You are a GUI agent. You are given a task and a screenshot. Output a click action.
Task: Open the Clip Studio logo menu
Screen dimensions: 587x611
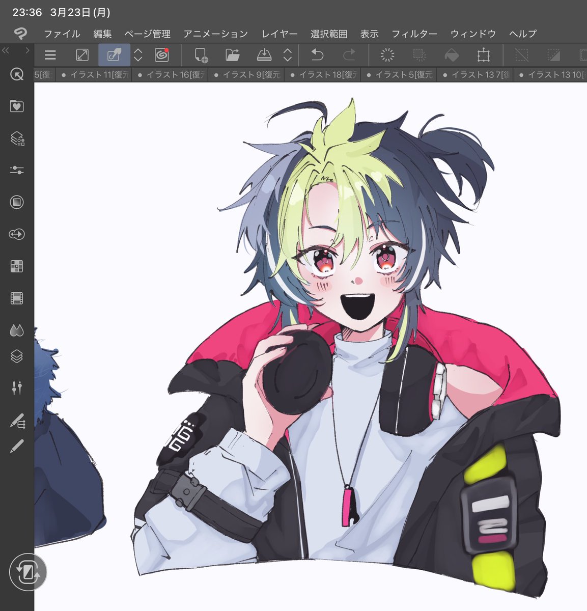[x=20, y=34]
